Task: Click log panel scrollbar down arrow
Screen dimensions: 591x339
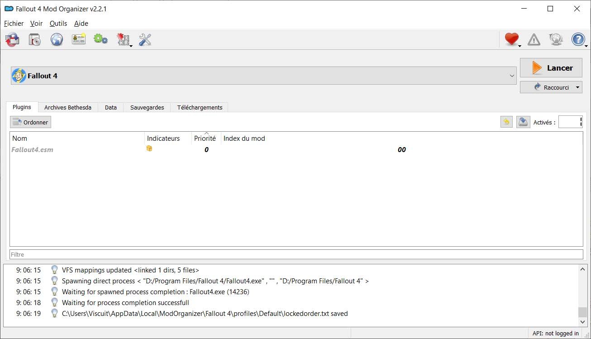Action: tap(583, 321)
